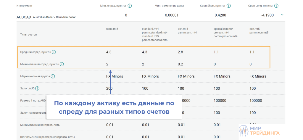Click info icon beside Своп Long, пункты

click(276, 6)
